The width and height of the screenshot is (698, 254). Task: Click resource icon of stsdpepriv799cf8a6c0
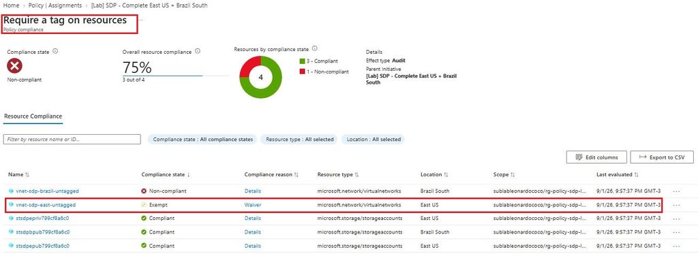click(11, 219)
